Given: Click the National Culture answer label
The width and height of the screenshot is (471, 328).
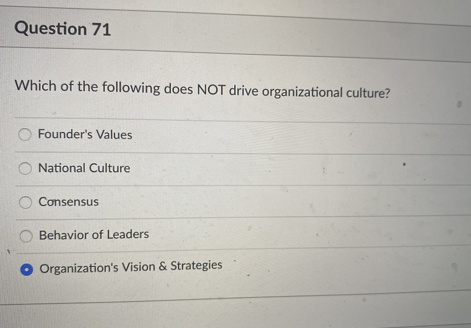Looking at the screenshot, I should click(x=84, y=168).
